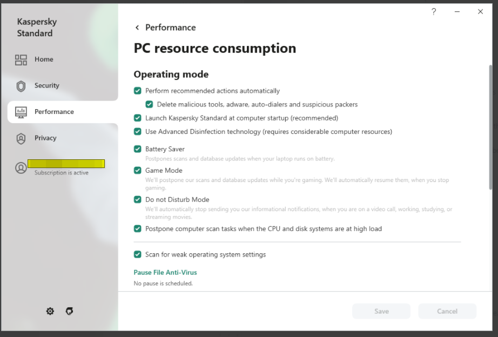Open help with the question mark icon

click(x=434, y=12)
